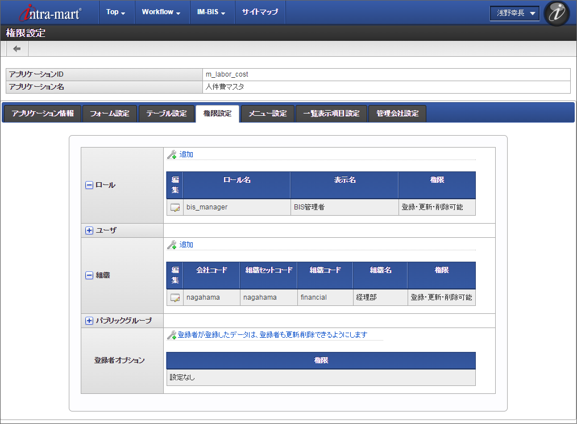Click the add icon in 組織 section
This screenshot has width=577, height=424.
[x=172, y=245]
